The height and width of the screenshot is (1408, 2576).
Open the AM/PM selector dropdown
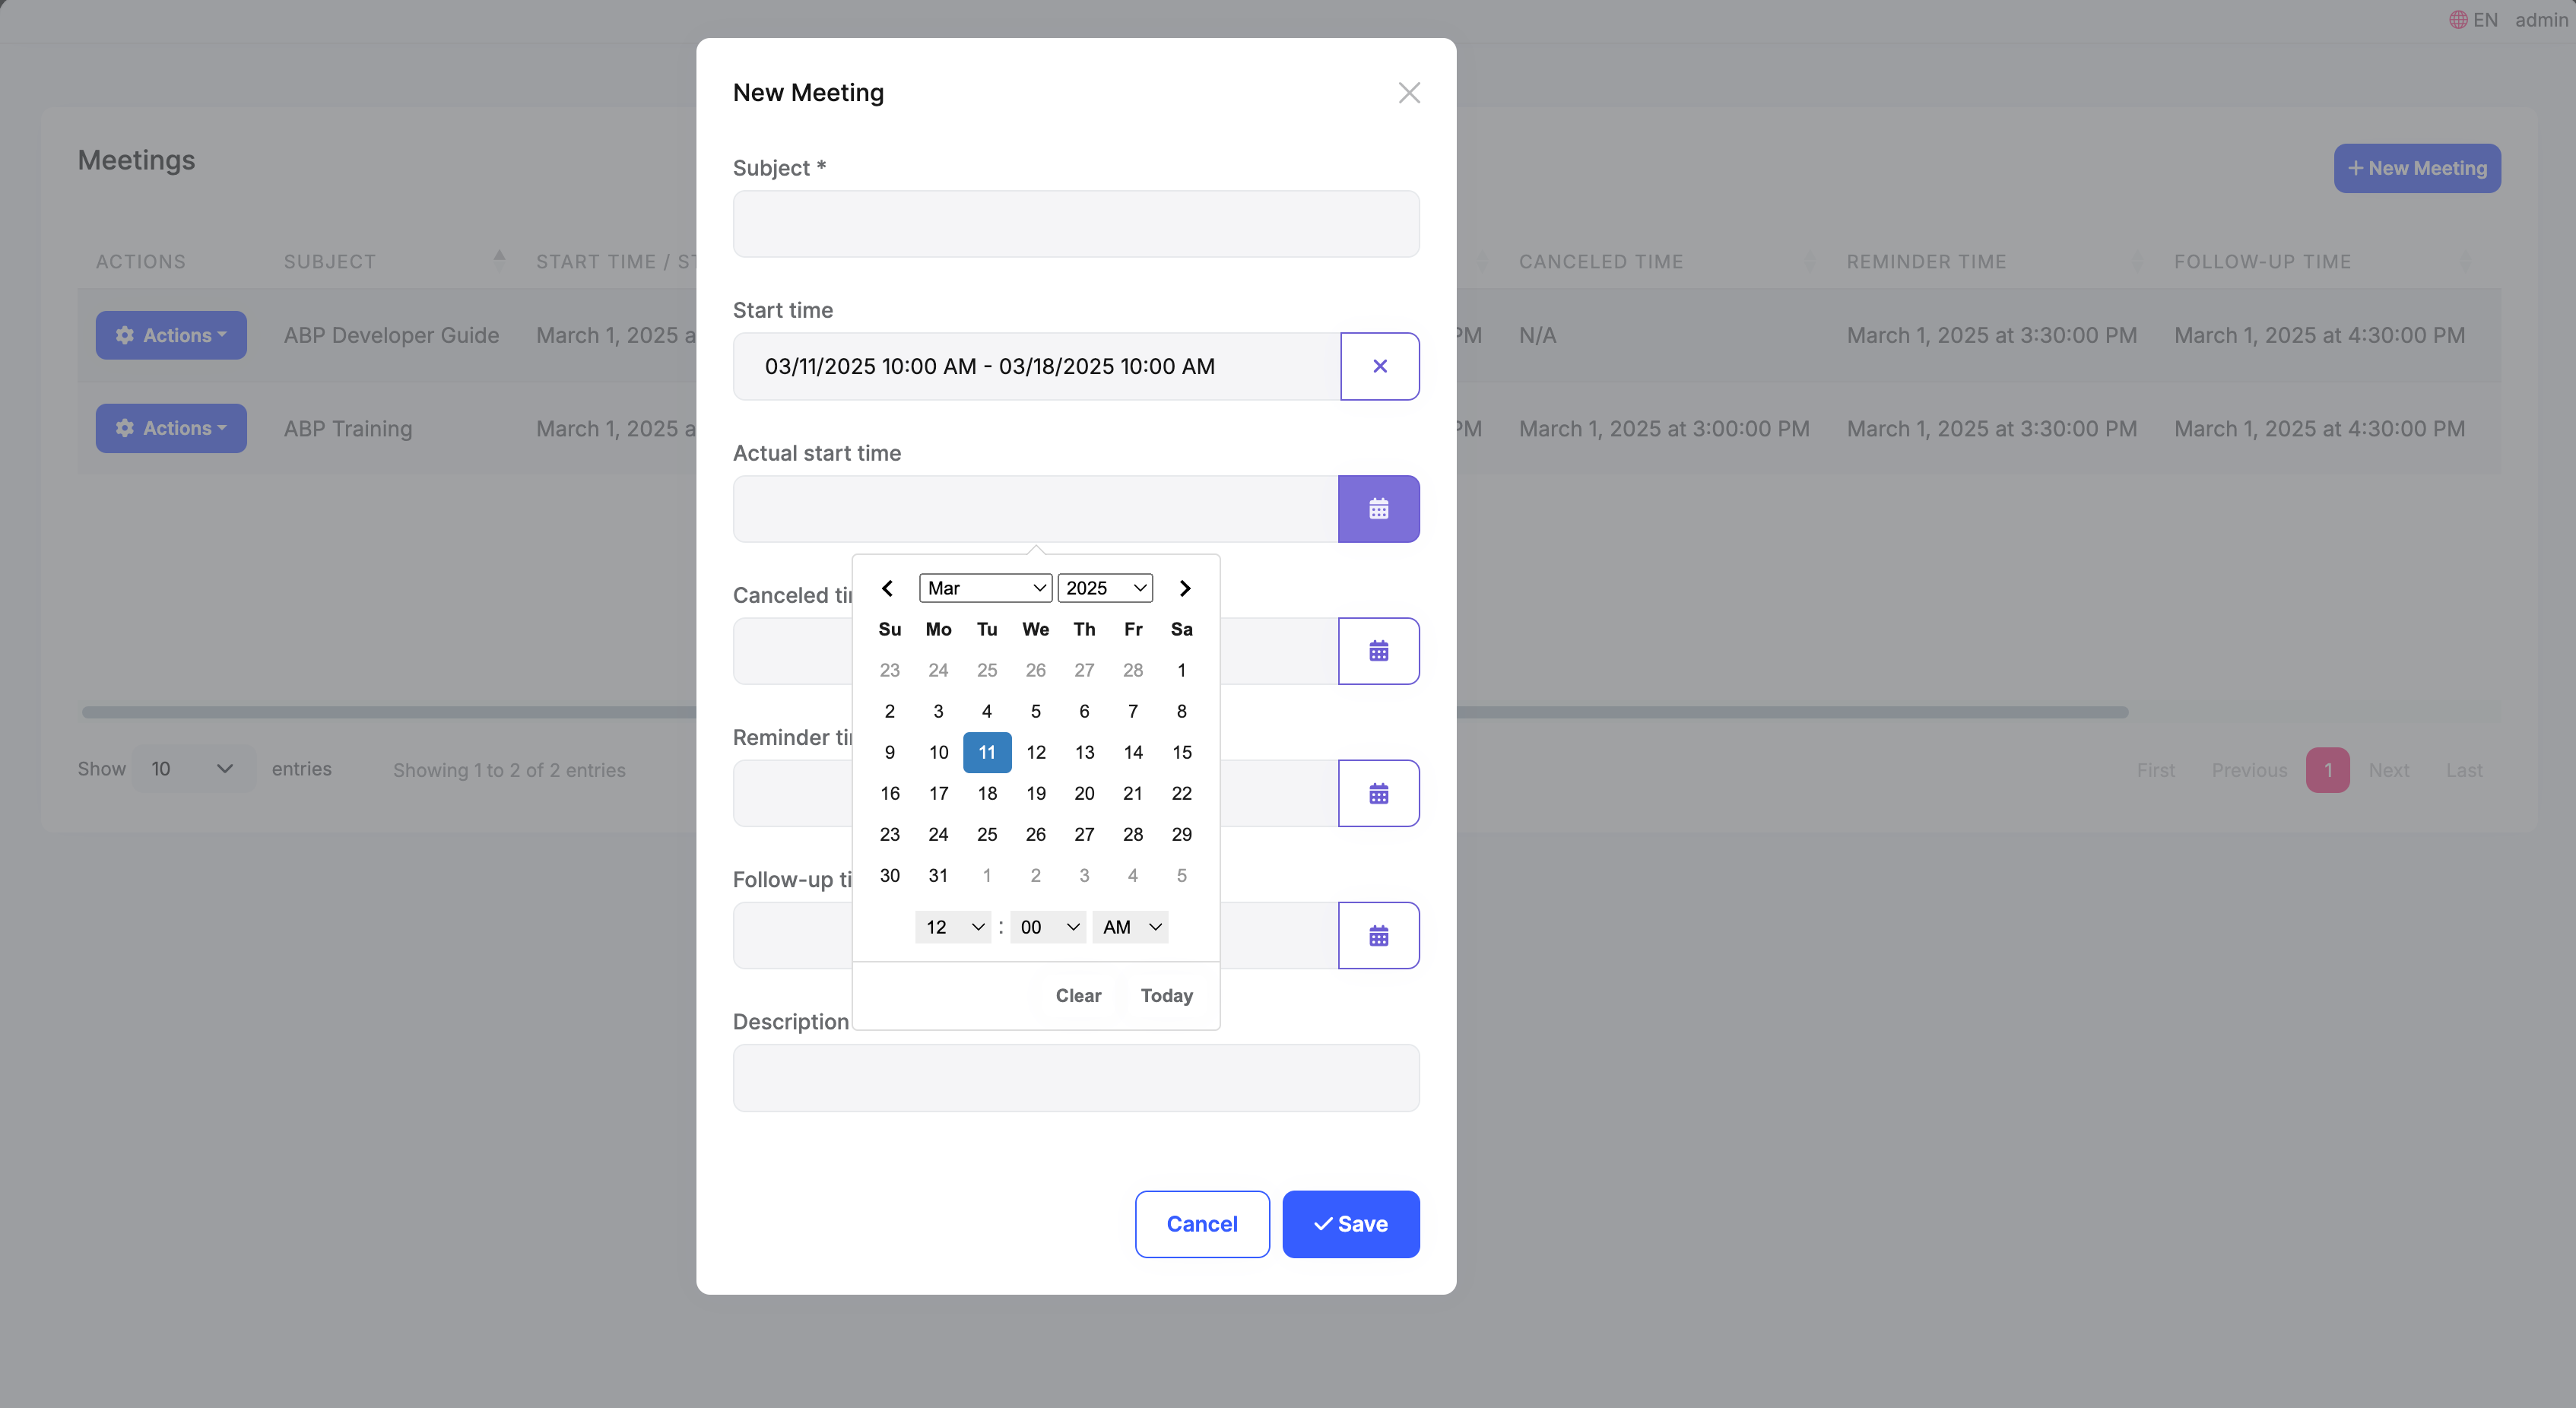coord(1130,927)
